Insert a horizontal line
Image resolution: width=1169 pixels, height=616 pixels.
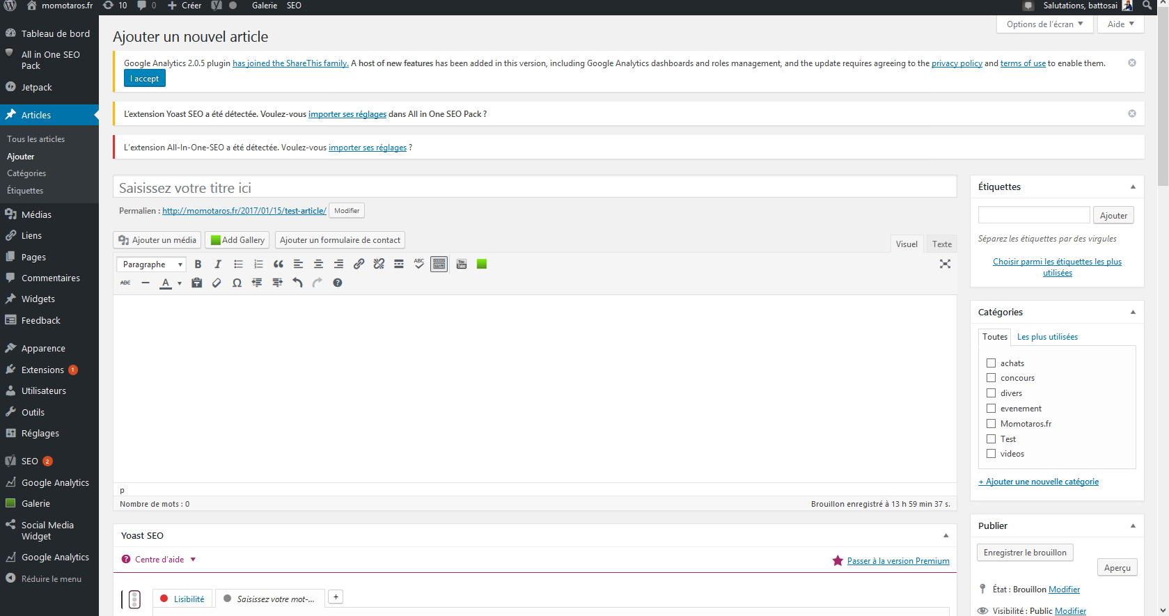click(x=146, y=283)
